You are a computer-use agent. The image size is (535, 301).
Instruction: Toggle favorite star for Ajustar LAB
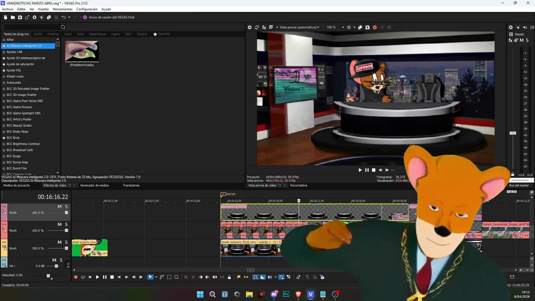click(4, 52)
